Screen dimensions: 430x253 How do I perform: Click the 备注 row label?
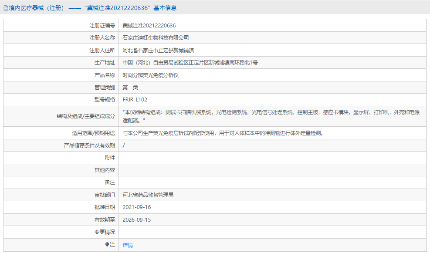click(109, 182)
